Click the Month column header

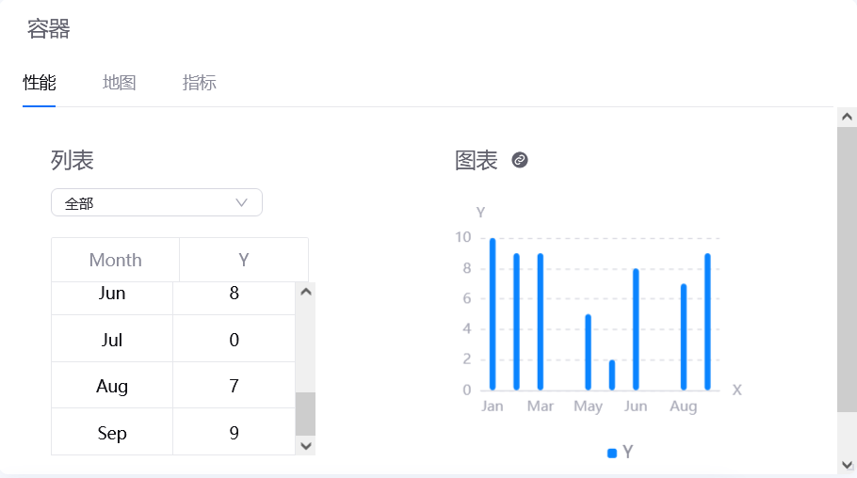tap(115, 260)
